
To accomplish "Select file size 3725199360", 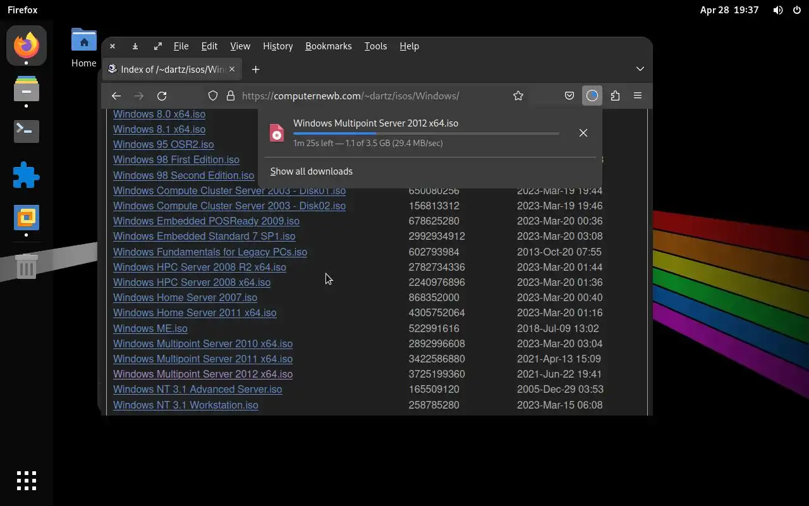I will (437, 374).
